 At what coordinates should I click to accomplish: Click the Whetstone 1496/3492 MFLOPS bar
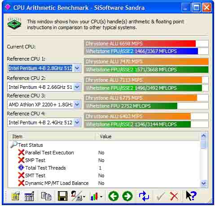(146, 88)
